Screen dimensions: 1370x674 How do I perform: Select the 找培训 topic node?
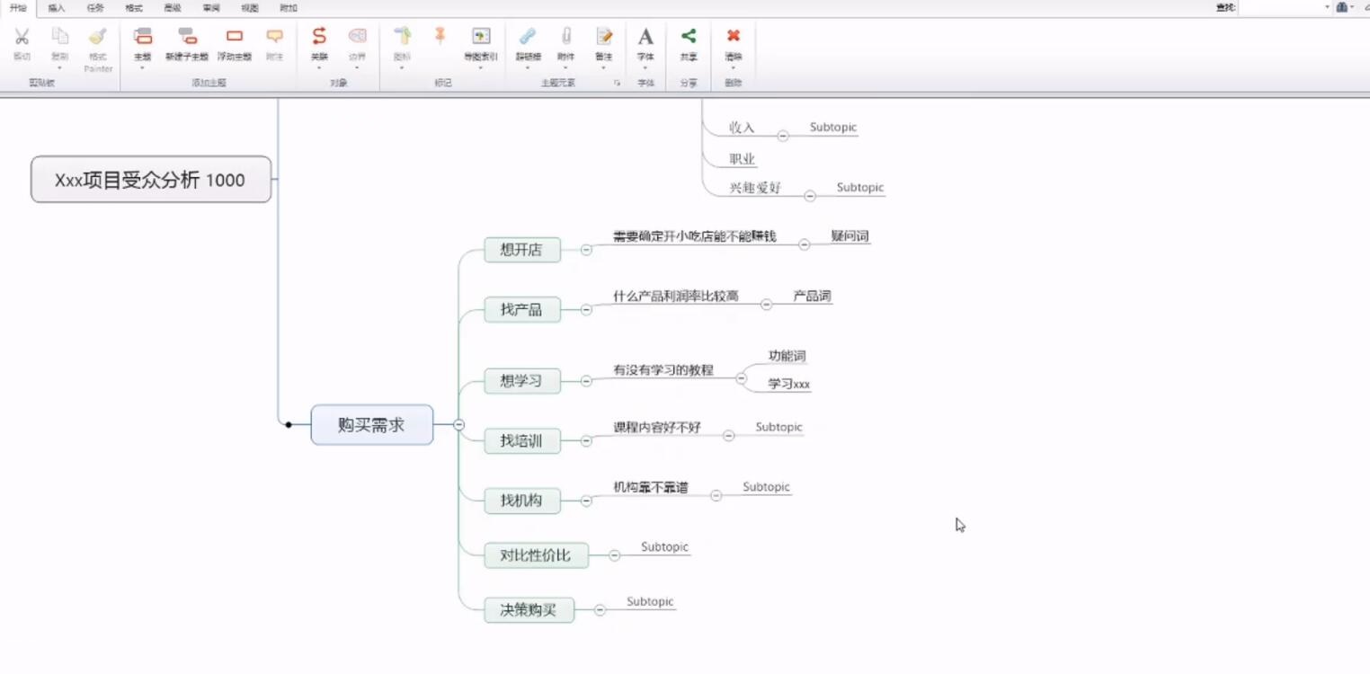[522, 440]
